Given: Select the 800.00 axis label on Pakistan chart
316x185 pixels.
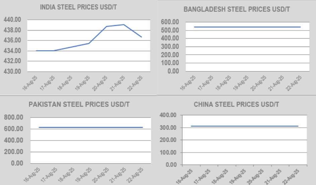Looking at the screenshot, I should coord(14,117).
